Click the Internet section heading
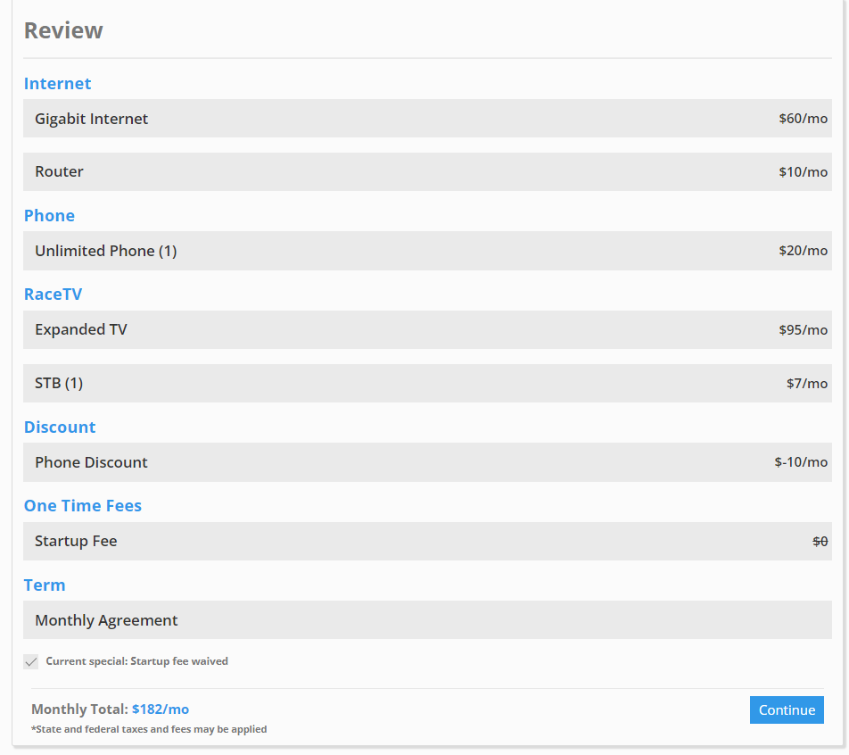The width and height of the screenshot is (849, 755). pos(57,84)
